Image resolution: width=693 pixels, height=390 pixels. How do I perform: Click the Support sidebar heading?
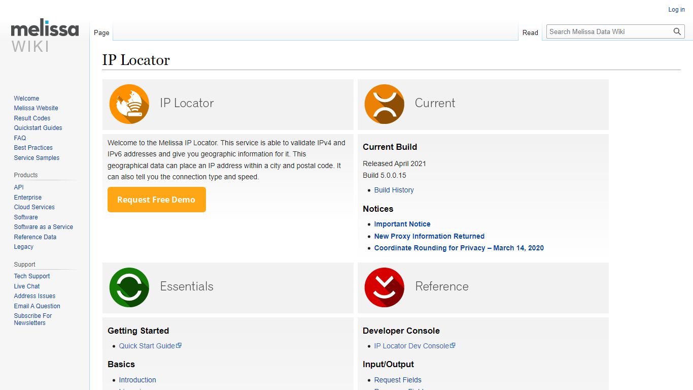point(25,265)
